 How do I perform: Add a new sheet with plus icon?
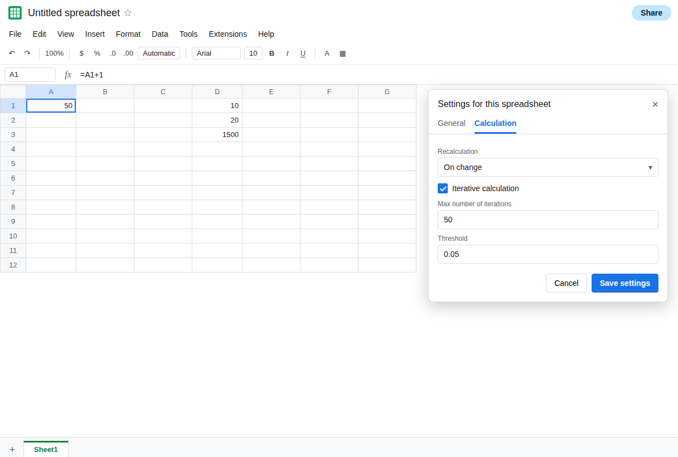[x=12, y=450]
